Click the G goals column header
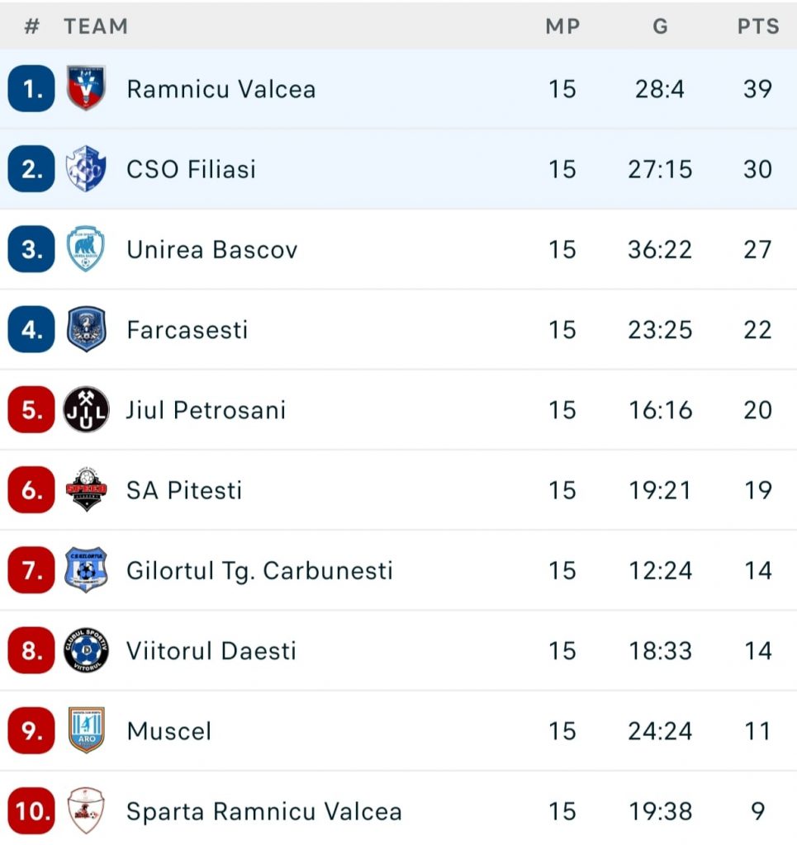The height and width of the screenshot is (845, 797). (x=660, y=26)
